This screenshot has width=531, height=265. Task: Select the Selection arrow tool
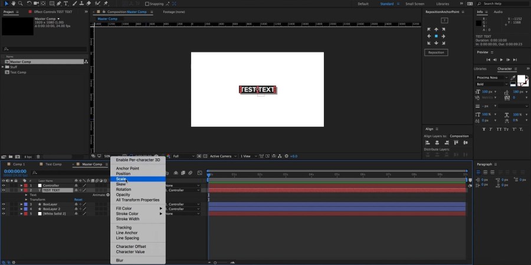[x=6, y=4]
